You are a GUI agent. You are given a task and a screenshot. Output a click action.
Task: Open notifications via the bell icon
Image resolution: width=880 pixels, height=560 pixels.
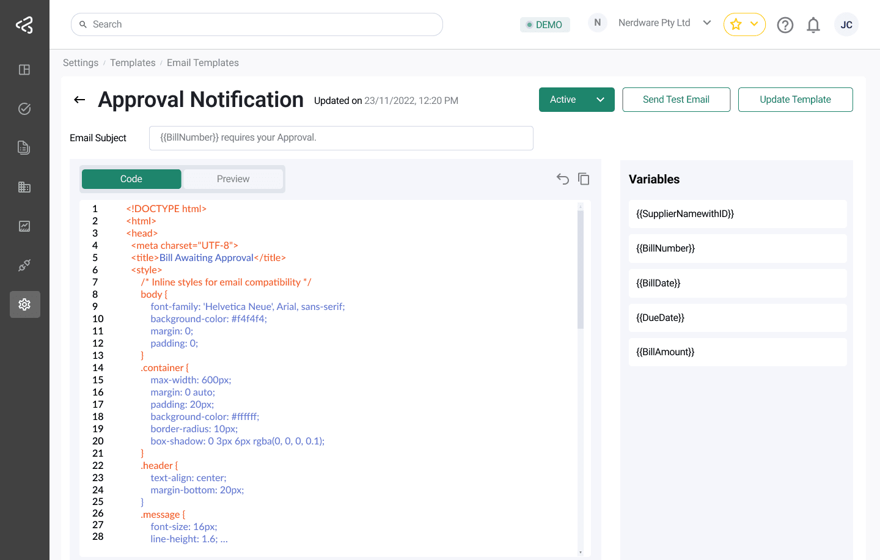click(813, 24)
